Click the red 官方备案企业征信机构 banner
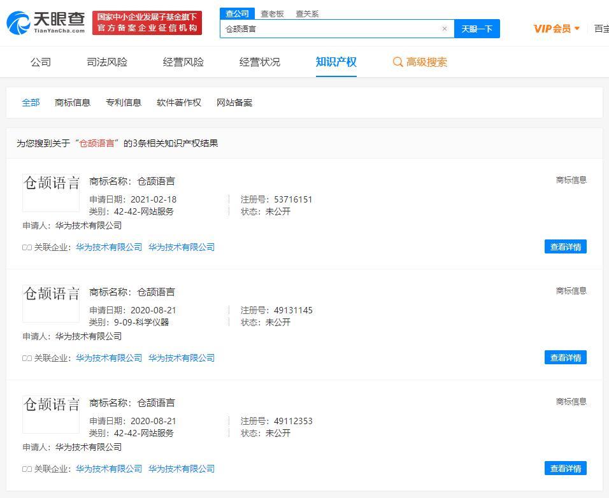 (147, 23)
